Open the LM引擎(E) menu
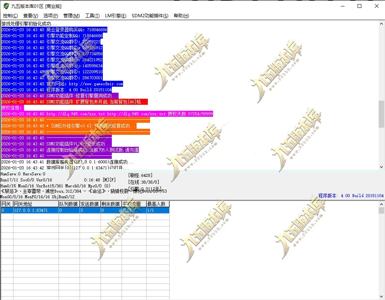Image resolution: width=385 pixels, height=300 pixels. pos(116,16)
